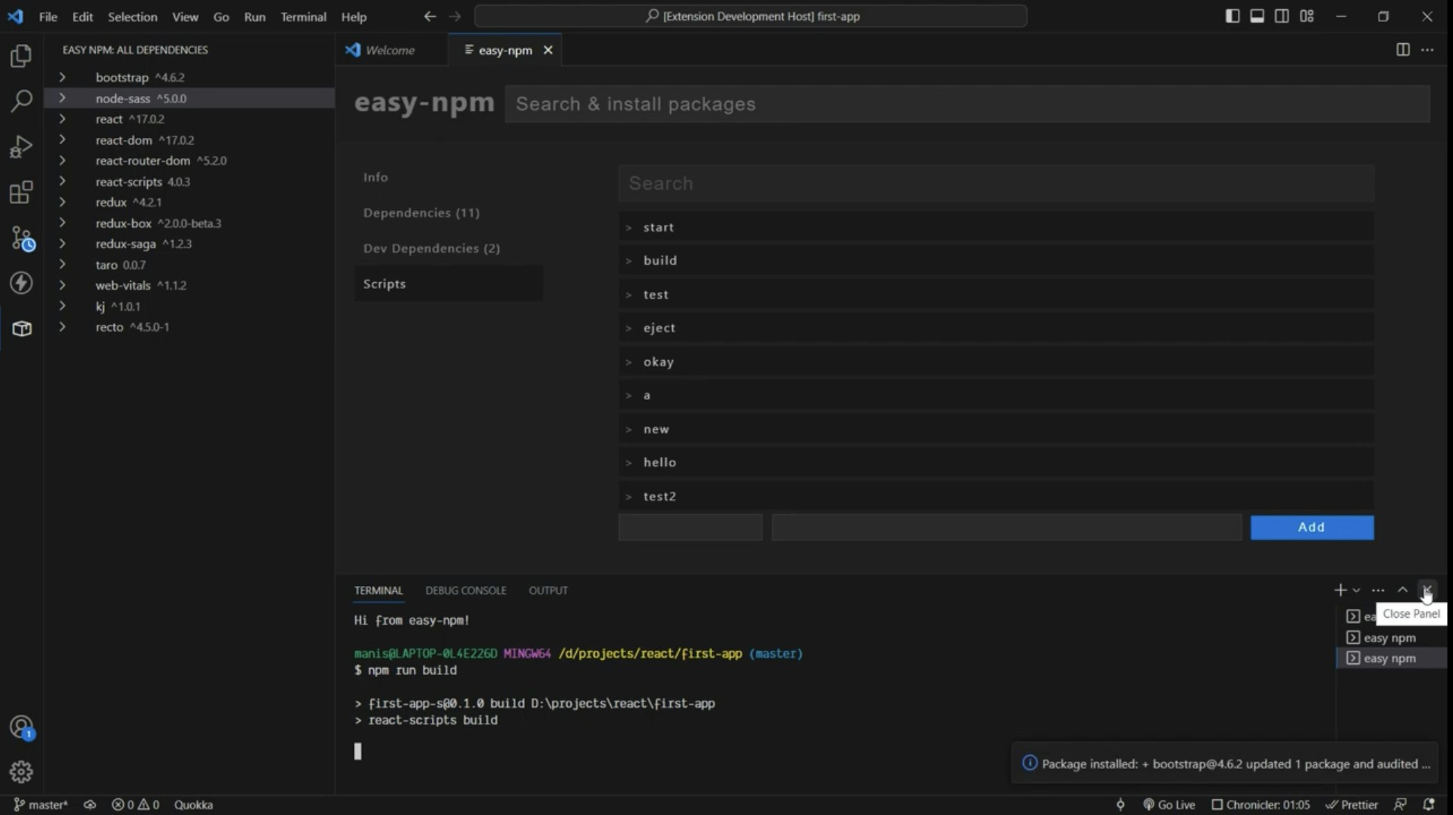Screen dimensions: 1453x815
Task: Click Quokka in the status bar
Action: pos(193,805)
